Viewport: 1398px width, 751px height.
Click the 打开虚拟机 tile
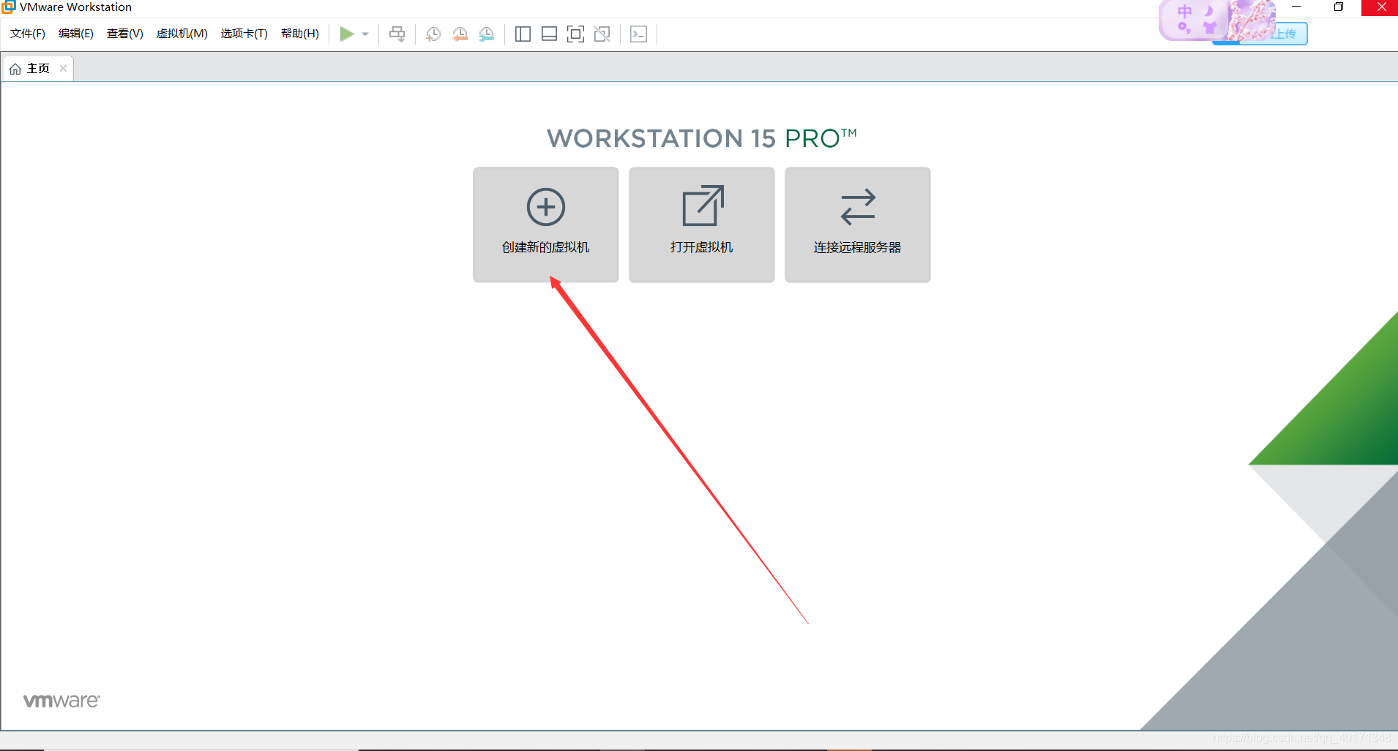point(702,224)
